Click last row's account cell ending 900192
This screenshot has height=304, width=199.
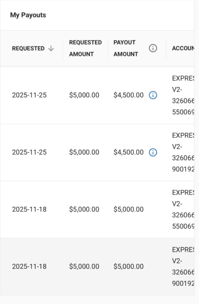(x=183, y=266)
